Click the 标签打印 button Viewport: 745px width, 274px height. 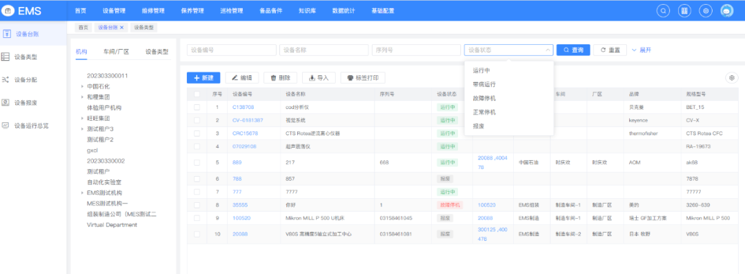tap(363, 77)
